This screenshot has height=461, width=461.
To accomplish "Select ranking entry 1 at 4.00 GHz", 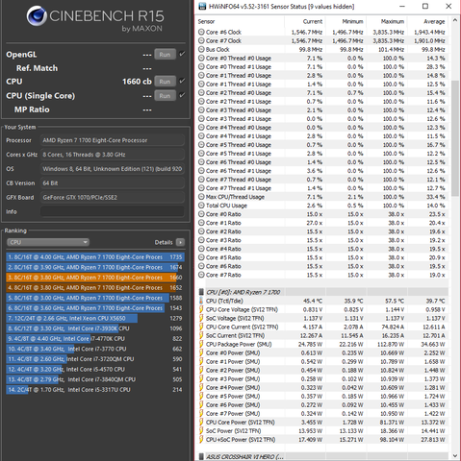I will point(95,257).
